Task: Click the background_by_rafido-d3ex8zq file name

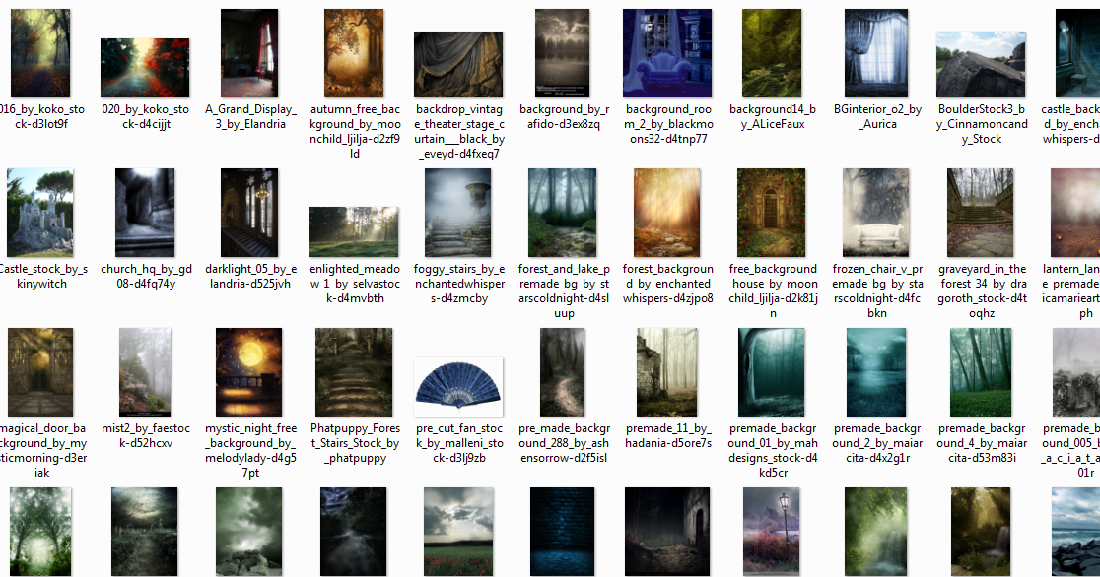Action: tap(564, 116)
